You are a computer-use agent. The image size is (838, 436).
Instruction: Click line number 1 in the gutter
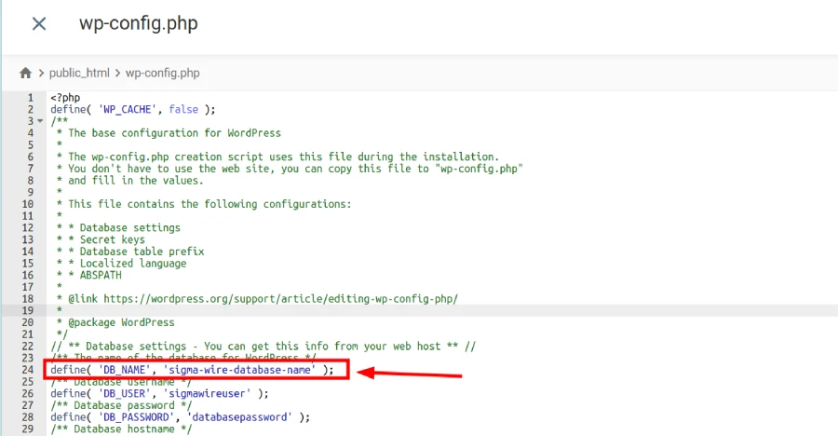coord(31,98)
